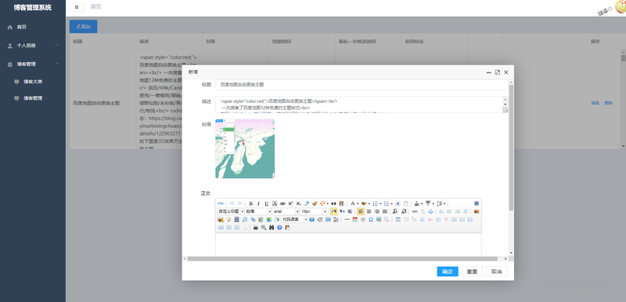Click the 标题 input field in dialog
Screen dimensions: 626x302
[362, 85]
